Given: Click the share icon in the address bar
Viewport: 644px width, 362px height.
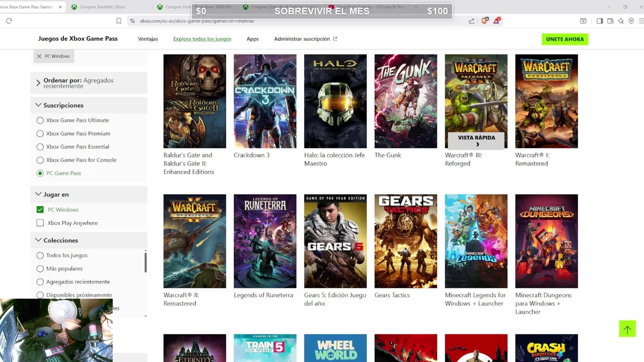Looking at the screenshot, I should pyautogui.click(x=471, y=21).
